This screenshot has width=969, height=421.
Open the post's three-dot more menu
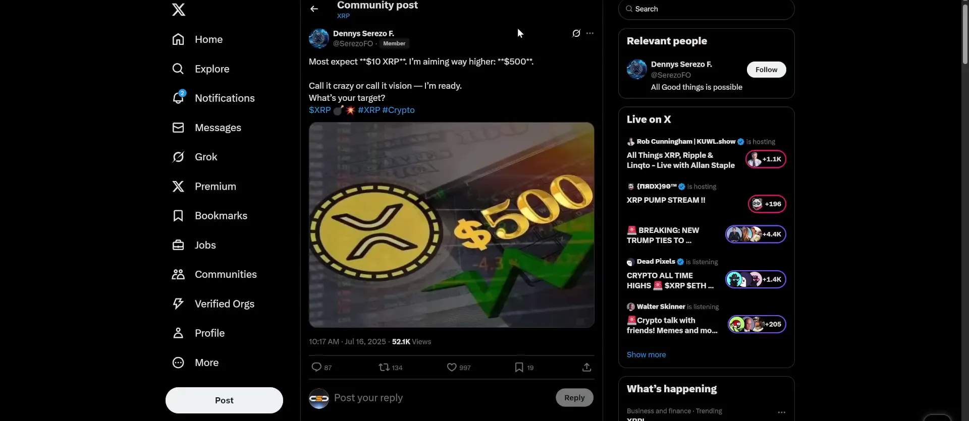pyautogui.click(x=590, y=33)
